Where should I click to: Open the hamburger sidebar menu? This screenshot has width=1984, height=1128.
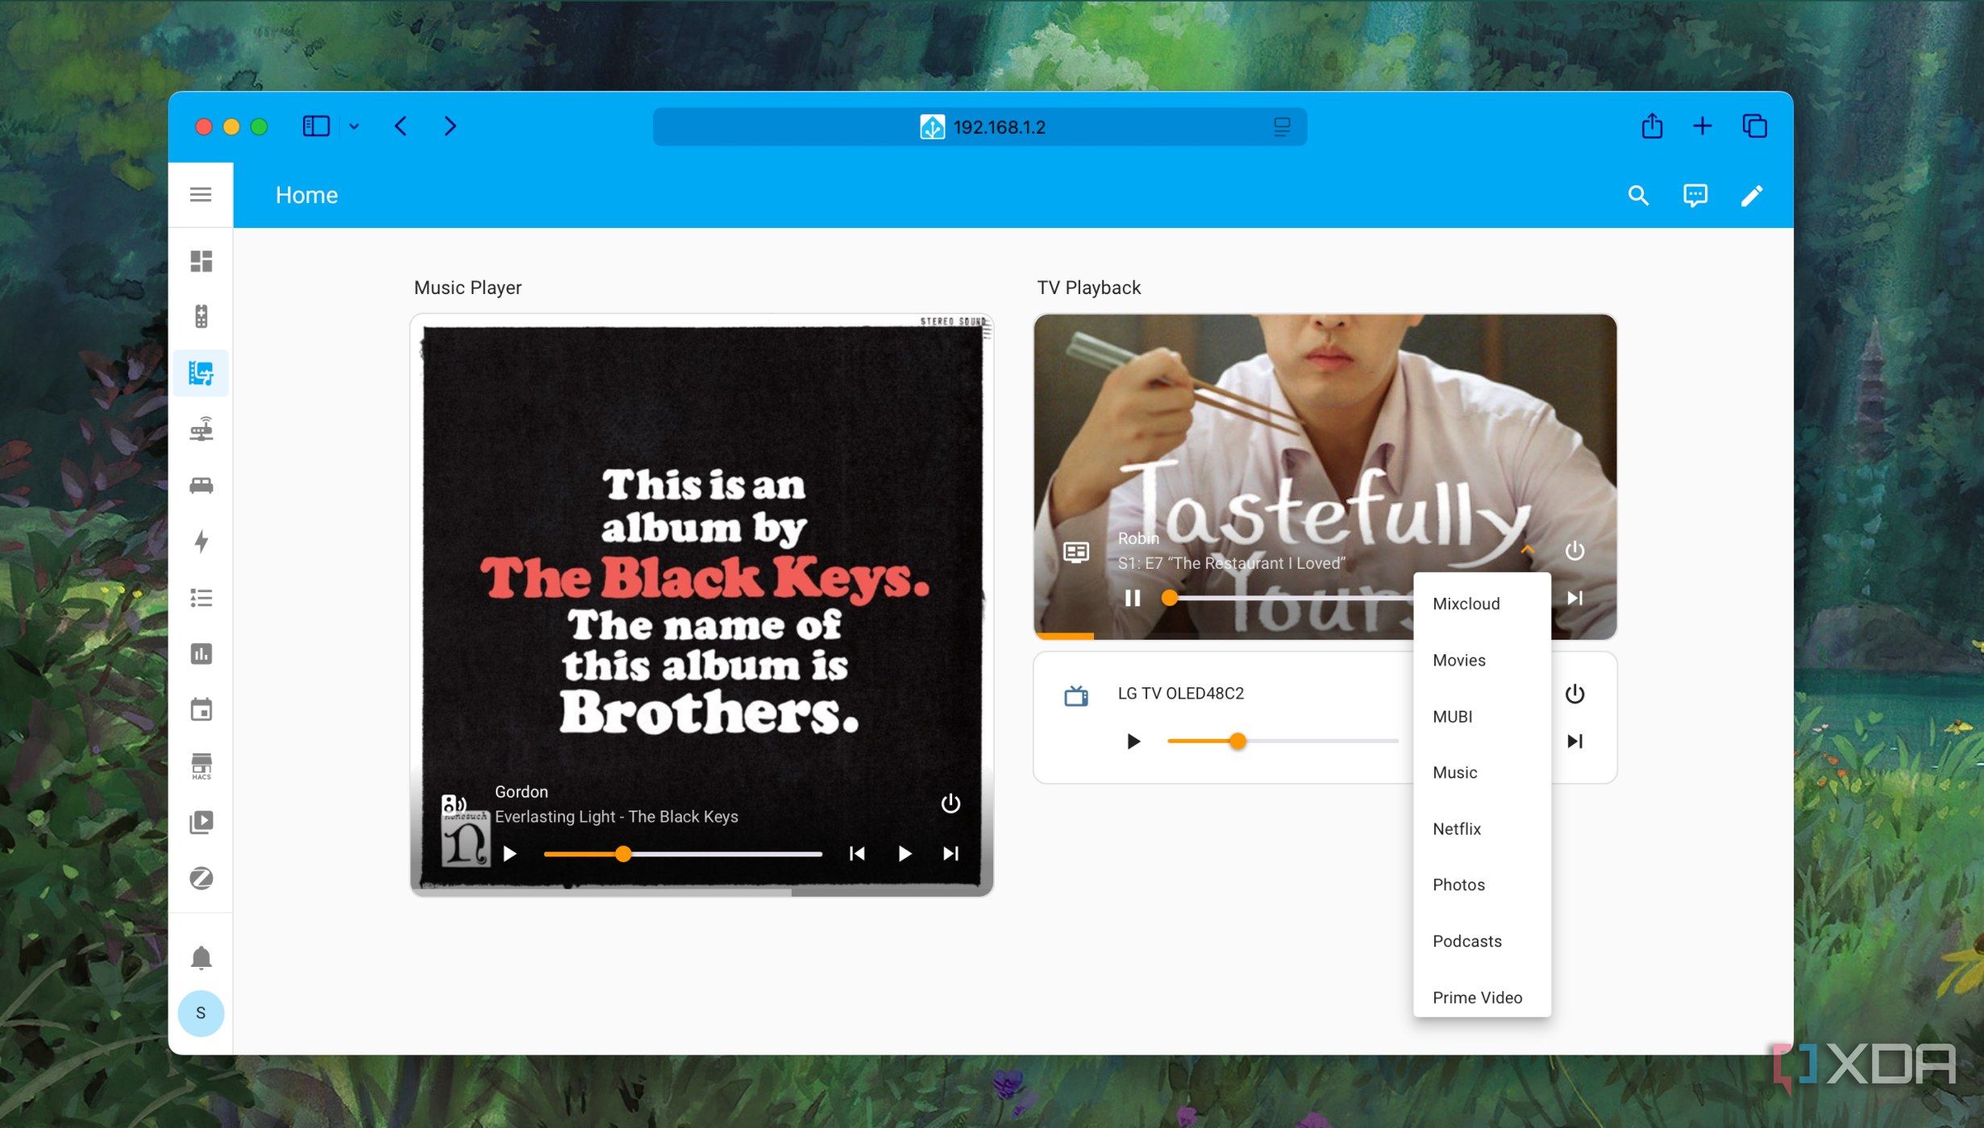(201, 195)
